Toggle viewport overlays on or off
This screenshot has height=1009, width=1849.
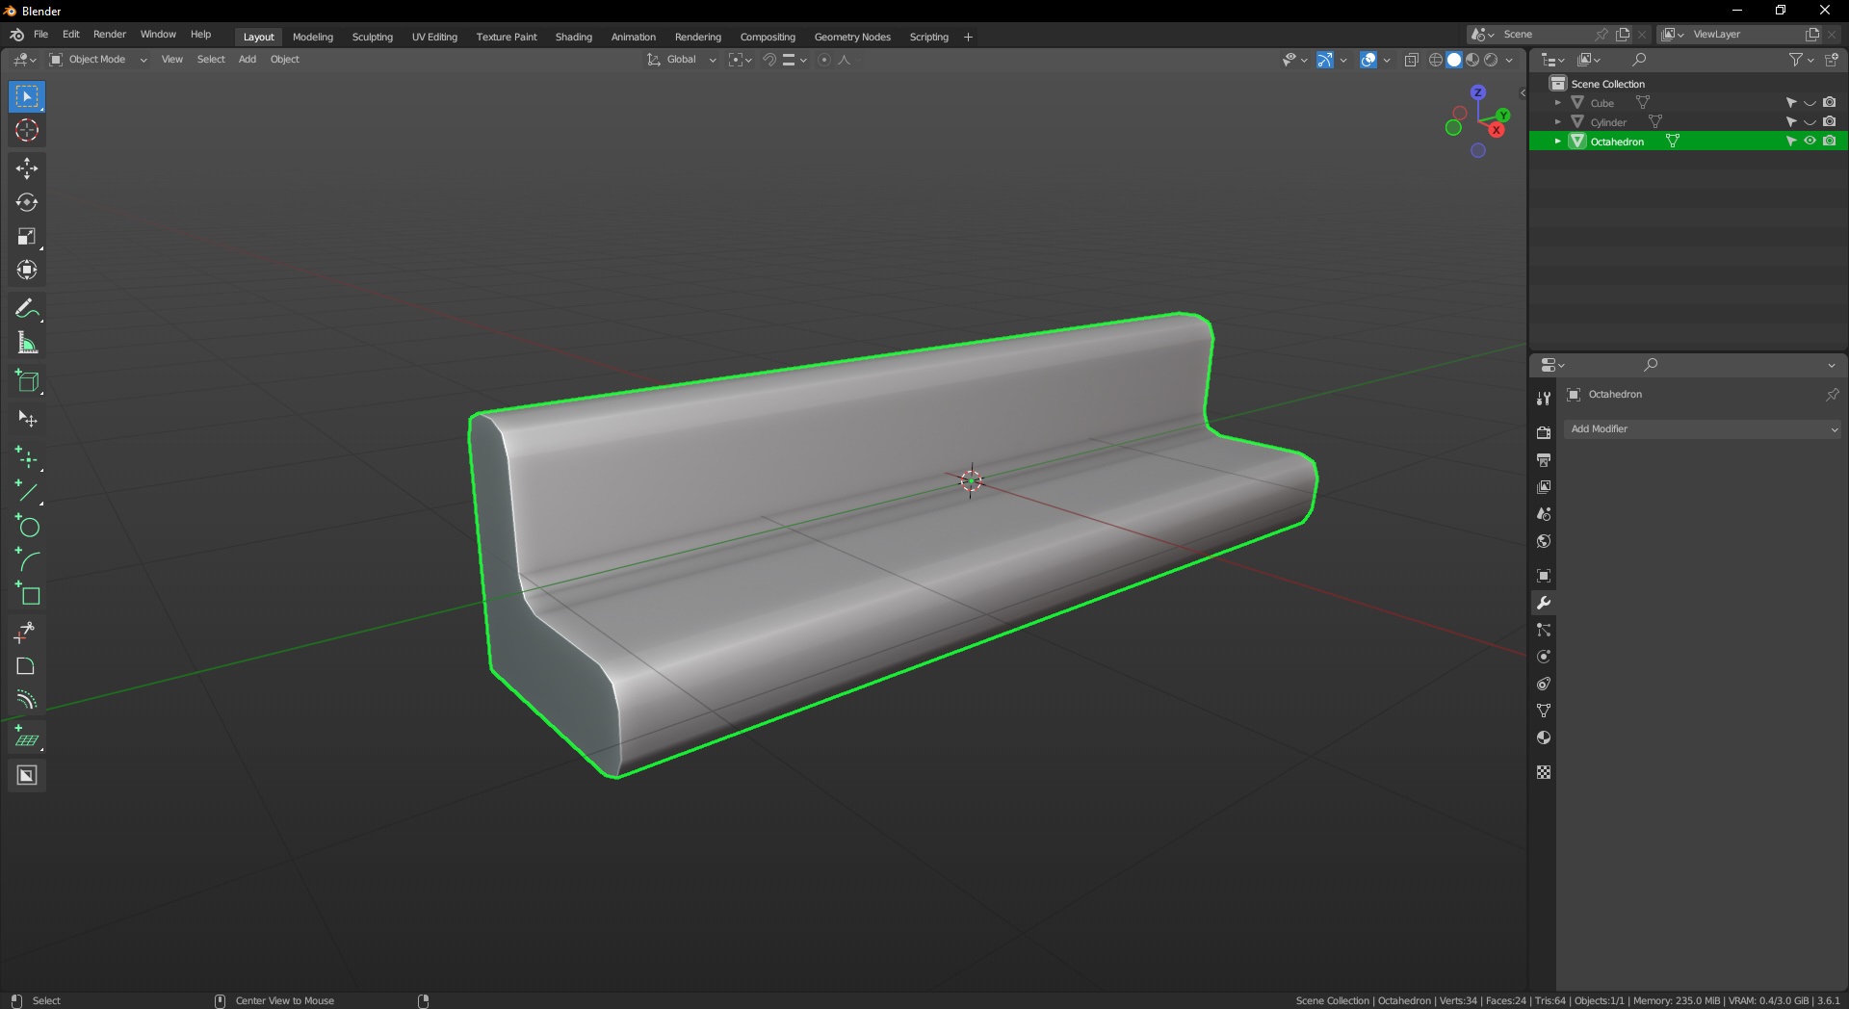pyautogui.click(x=1368, y=60)
